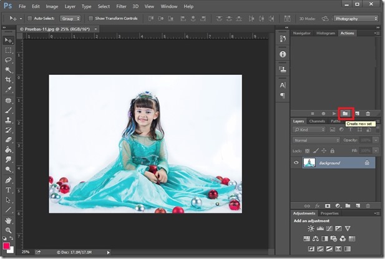
Task: Select the Magic Wand tool
Action: 8,70
